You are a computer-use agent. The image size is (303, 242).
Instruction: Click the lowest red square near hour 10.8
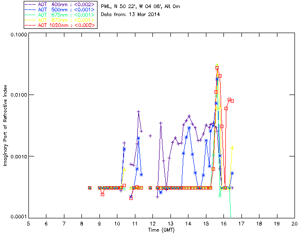click(131, 198)
